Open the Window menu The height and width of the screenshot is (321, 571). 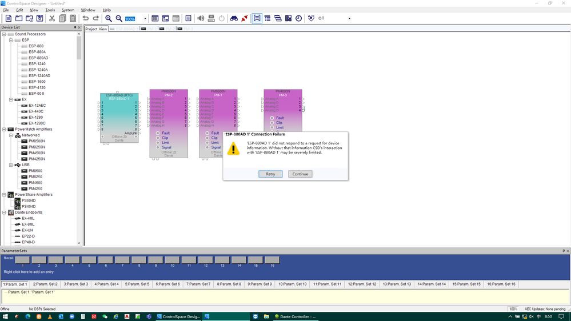point(88,10)
